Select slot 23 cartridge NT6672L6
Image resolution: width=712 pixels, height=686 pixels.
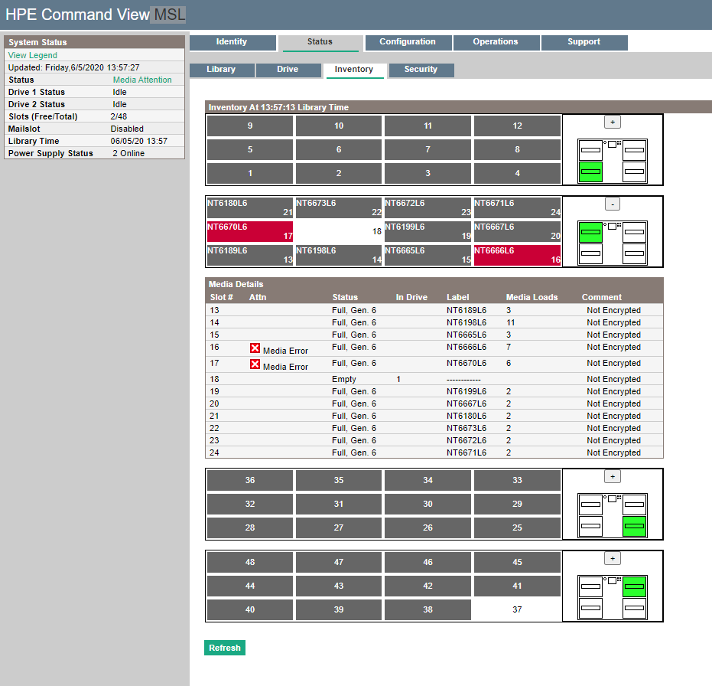[428, 207]
